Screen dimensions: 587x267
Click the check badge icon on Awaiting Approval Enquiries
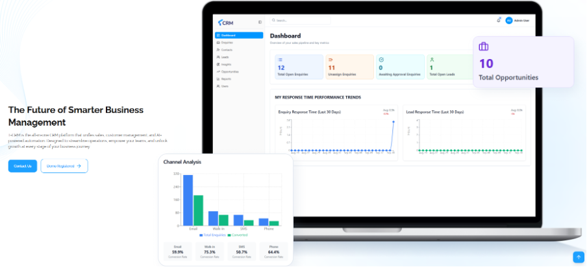[x=381, y=59]
